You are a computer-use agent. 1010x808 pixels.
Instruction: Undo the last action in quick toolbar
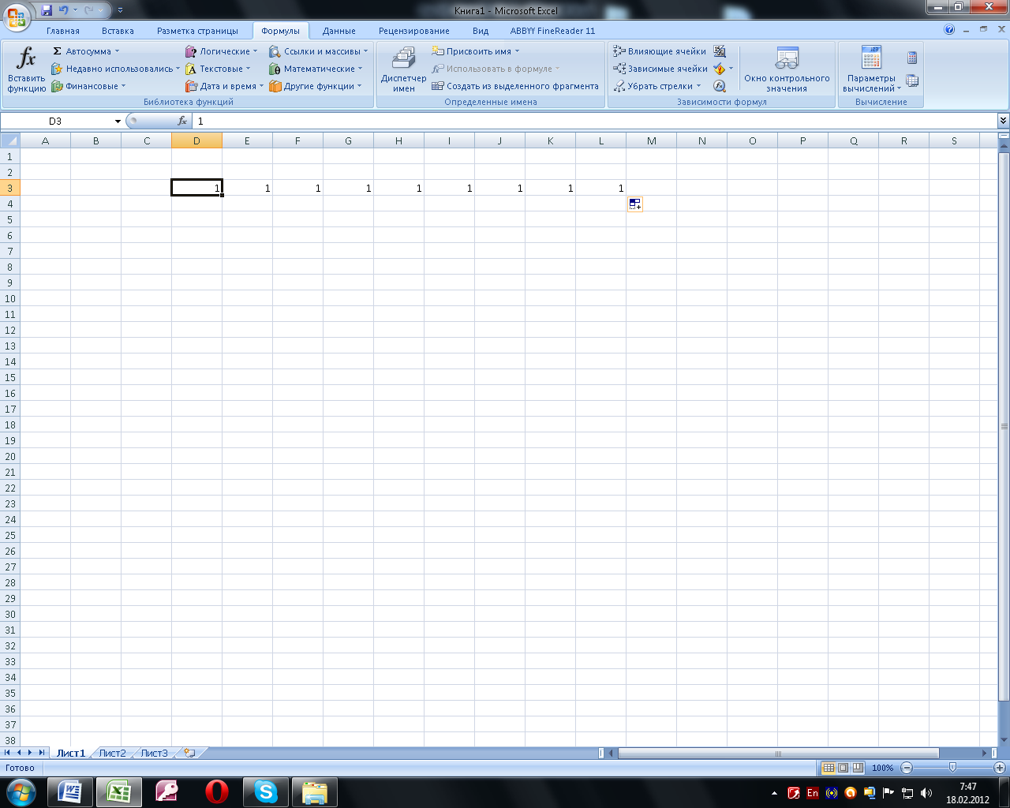(x=64, y=10)
